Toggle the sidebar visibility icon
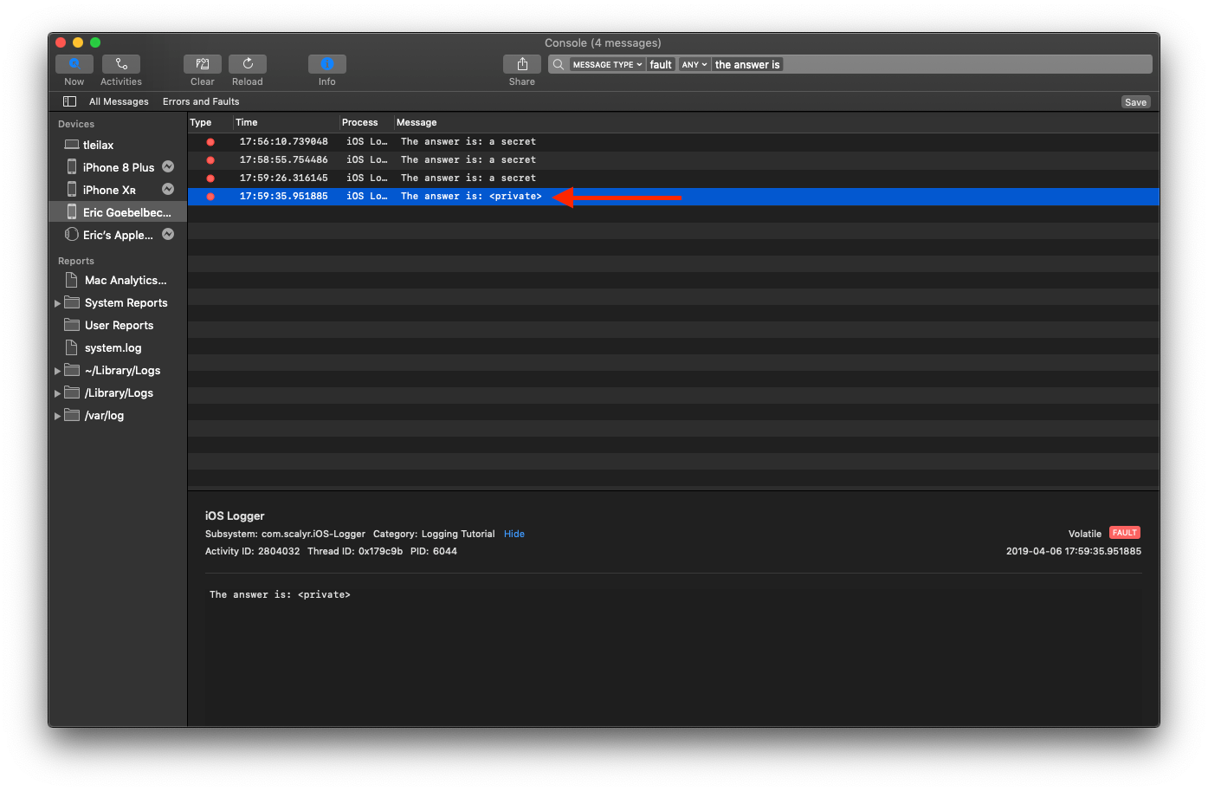 pyautogui.click(x=70, y=101)
